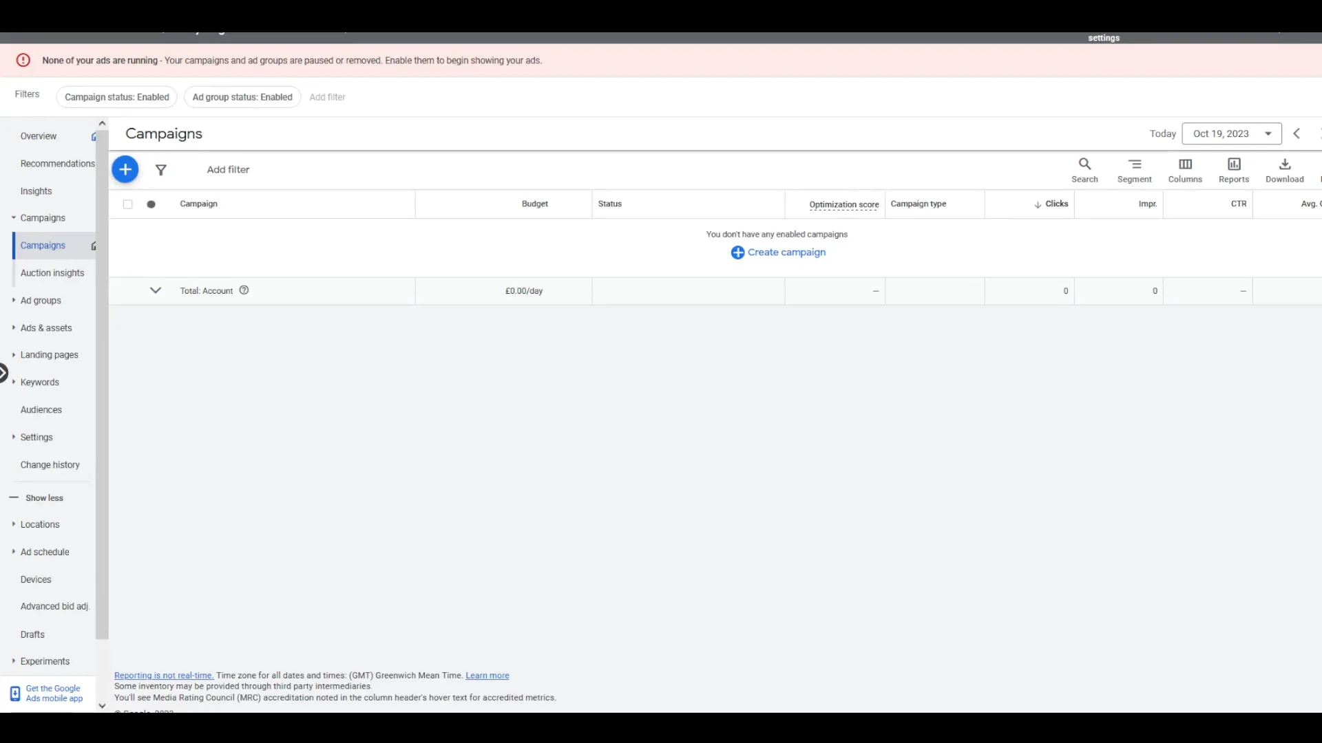
Task: Expand the Total: Account row chevron
Action: pyautogui.click(x=156, y=290)
